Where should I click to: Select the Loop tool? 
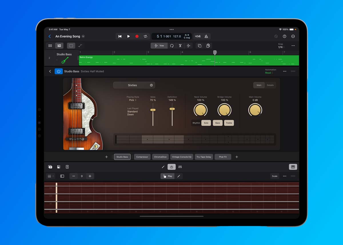point(172,45)
